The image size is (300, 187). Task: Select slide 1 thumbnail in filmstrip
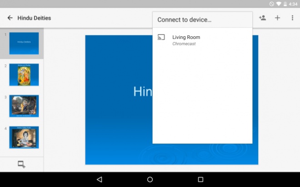(24, 43)
